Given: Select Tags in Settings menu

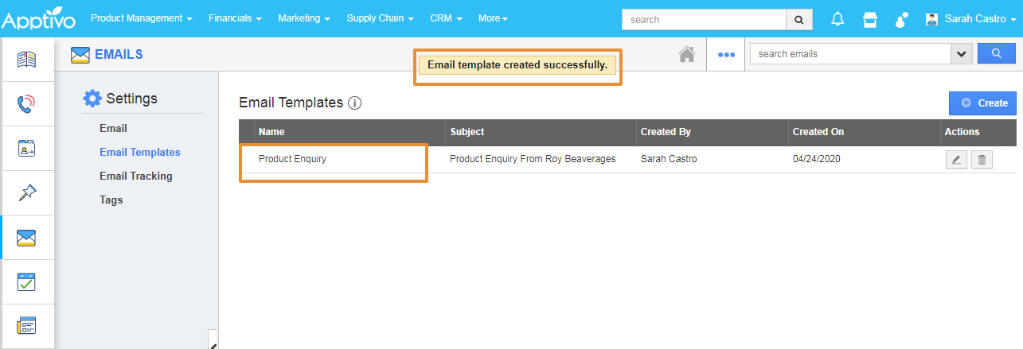Looking at the screenshot, I should (111, 200).
